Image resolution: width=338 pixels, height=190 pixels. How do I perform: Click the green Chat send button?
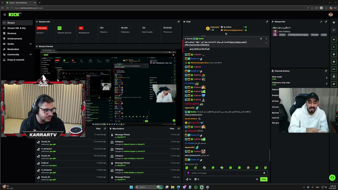point(264,179)
